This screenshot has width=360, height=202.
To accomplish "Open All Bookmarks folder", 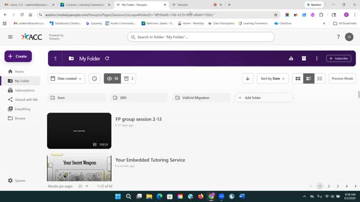I will coord(345,23).
